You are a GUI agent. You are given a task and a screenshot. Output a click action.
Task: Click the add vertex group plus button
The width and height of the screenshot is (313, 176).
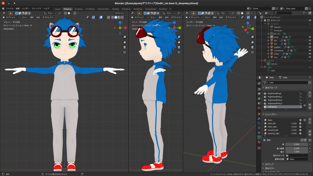(310, 92)
